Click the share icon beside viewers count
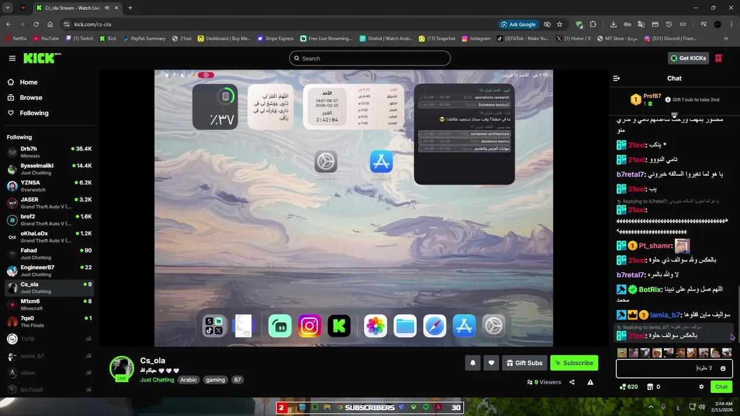740x416 pixels. (x=572, y=382)
